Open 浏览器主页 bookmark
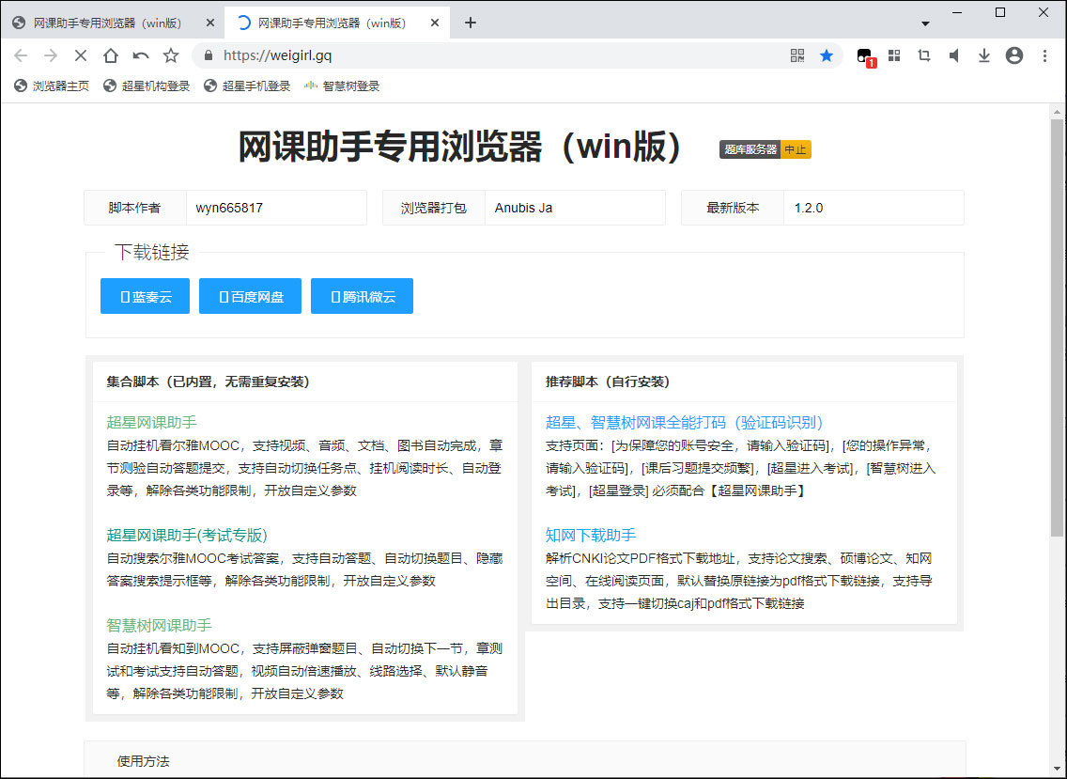1067x779 pixels. [52, 86]
